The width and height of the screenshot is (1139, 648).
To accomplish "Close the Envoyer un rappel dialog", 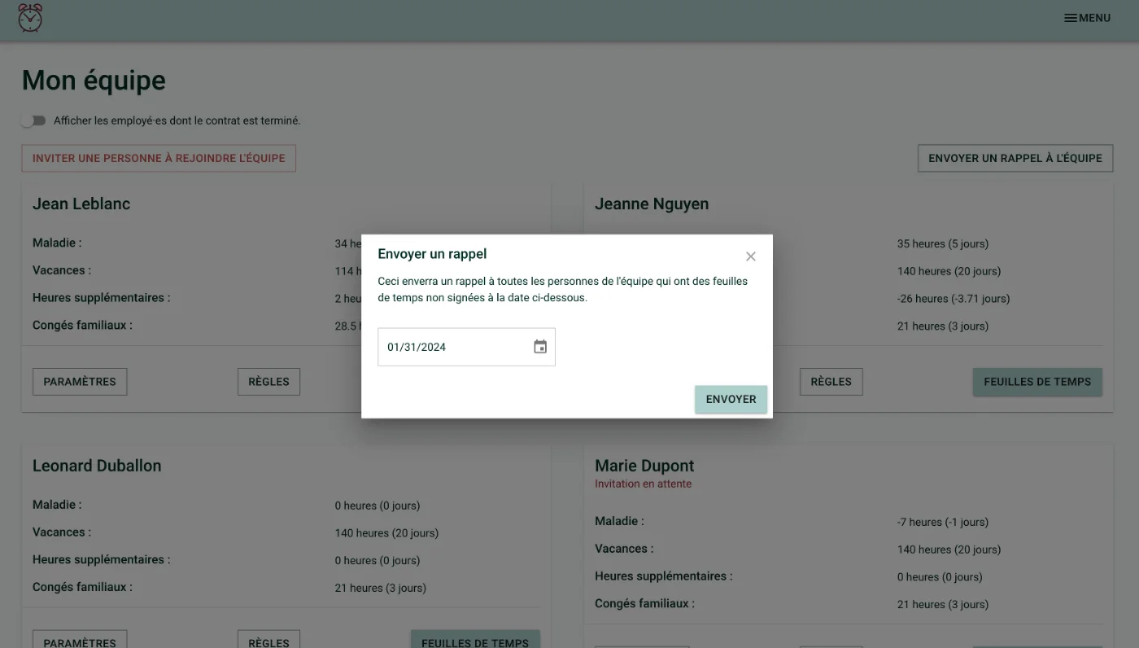I will [751, 256].
